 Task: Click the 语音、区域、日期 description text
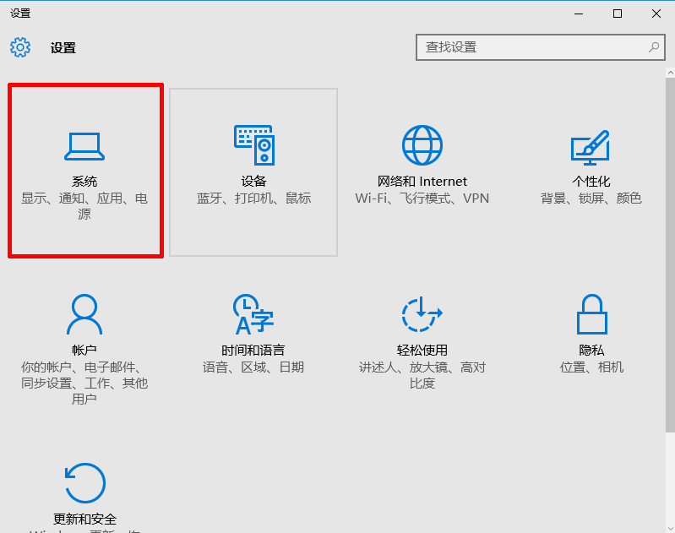[253, 367]
